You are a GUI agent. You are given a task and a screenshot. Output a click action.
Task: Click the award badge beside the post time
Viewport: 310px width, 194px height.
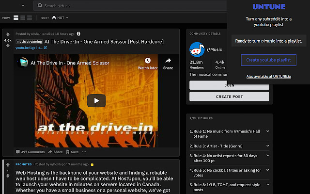click(78, 34)
